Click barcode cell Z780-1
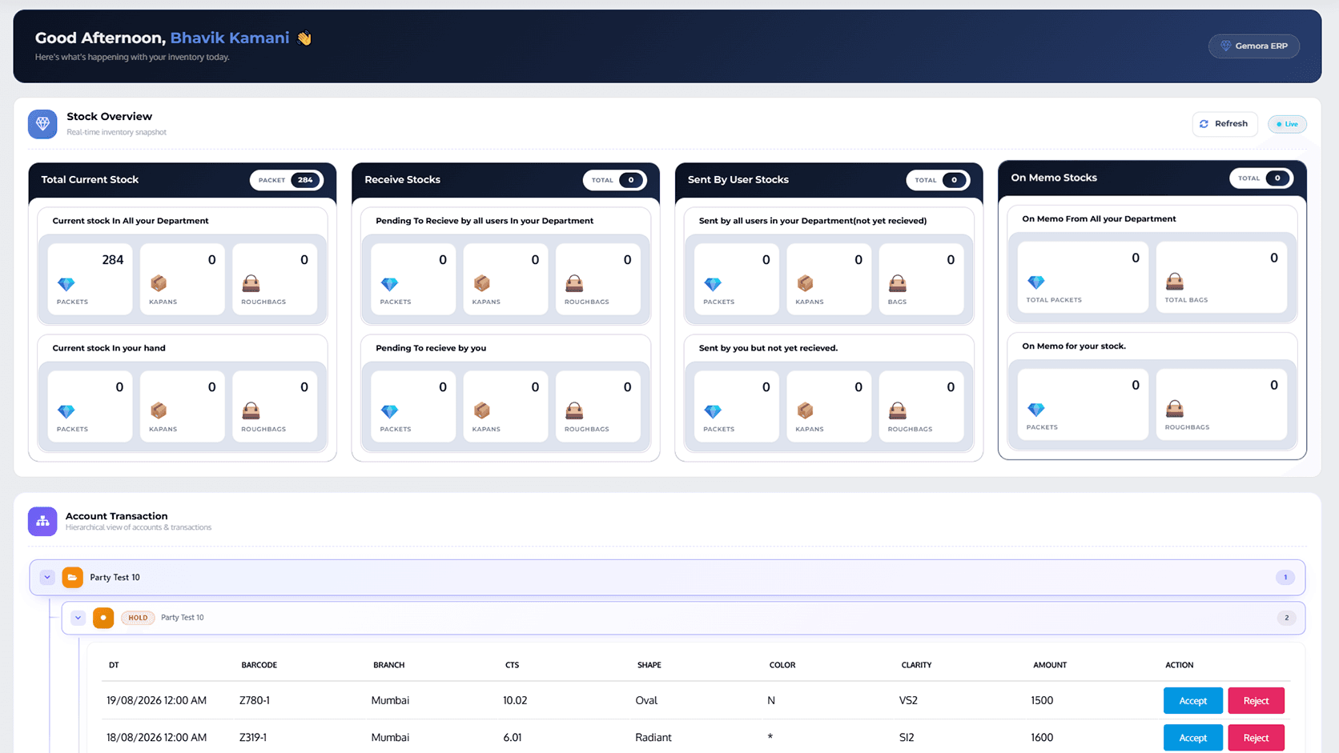The image size is (1339, 753). coord(254,700)
